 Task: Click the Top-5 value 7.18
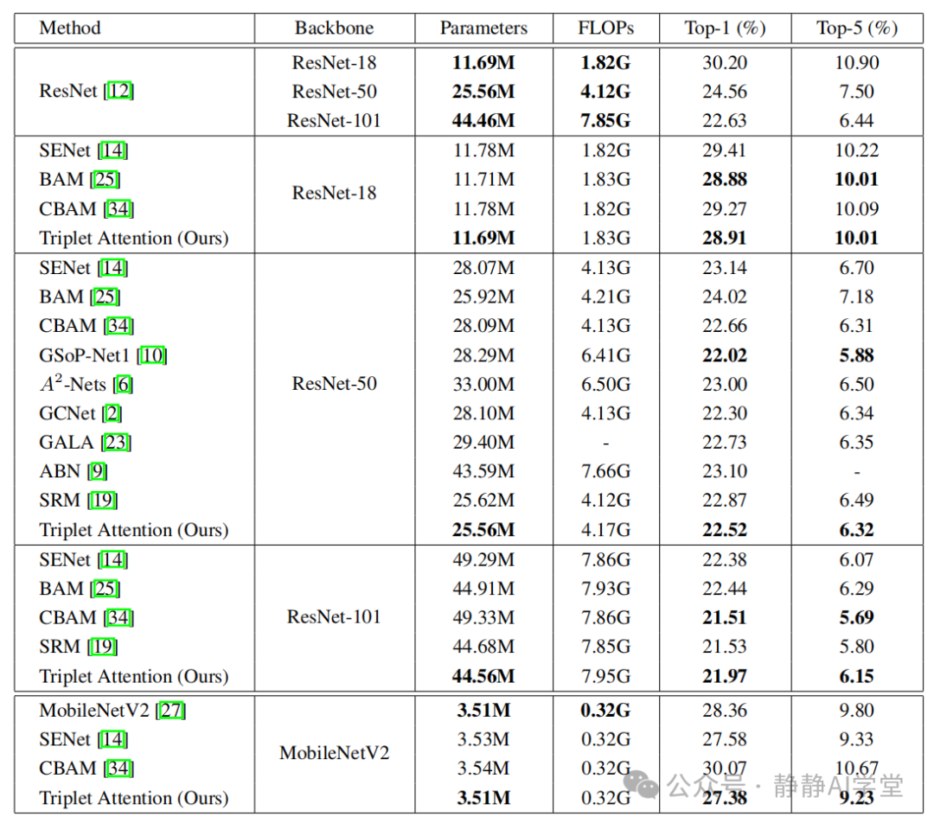856,297
